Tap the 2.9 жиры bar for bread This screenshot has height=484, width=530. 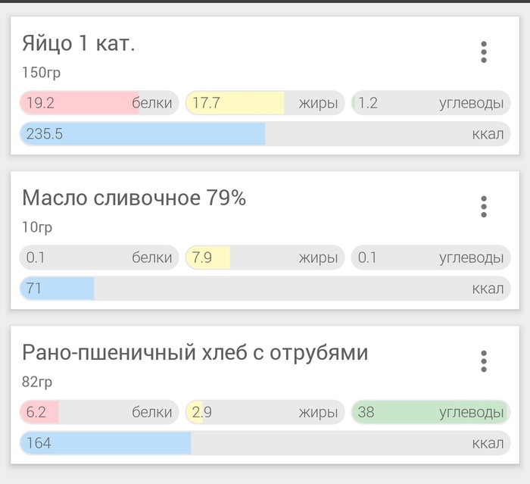click(265, 412)
